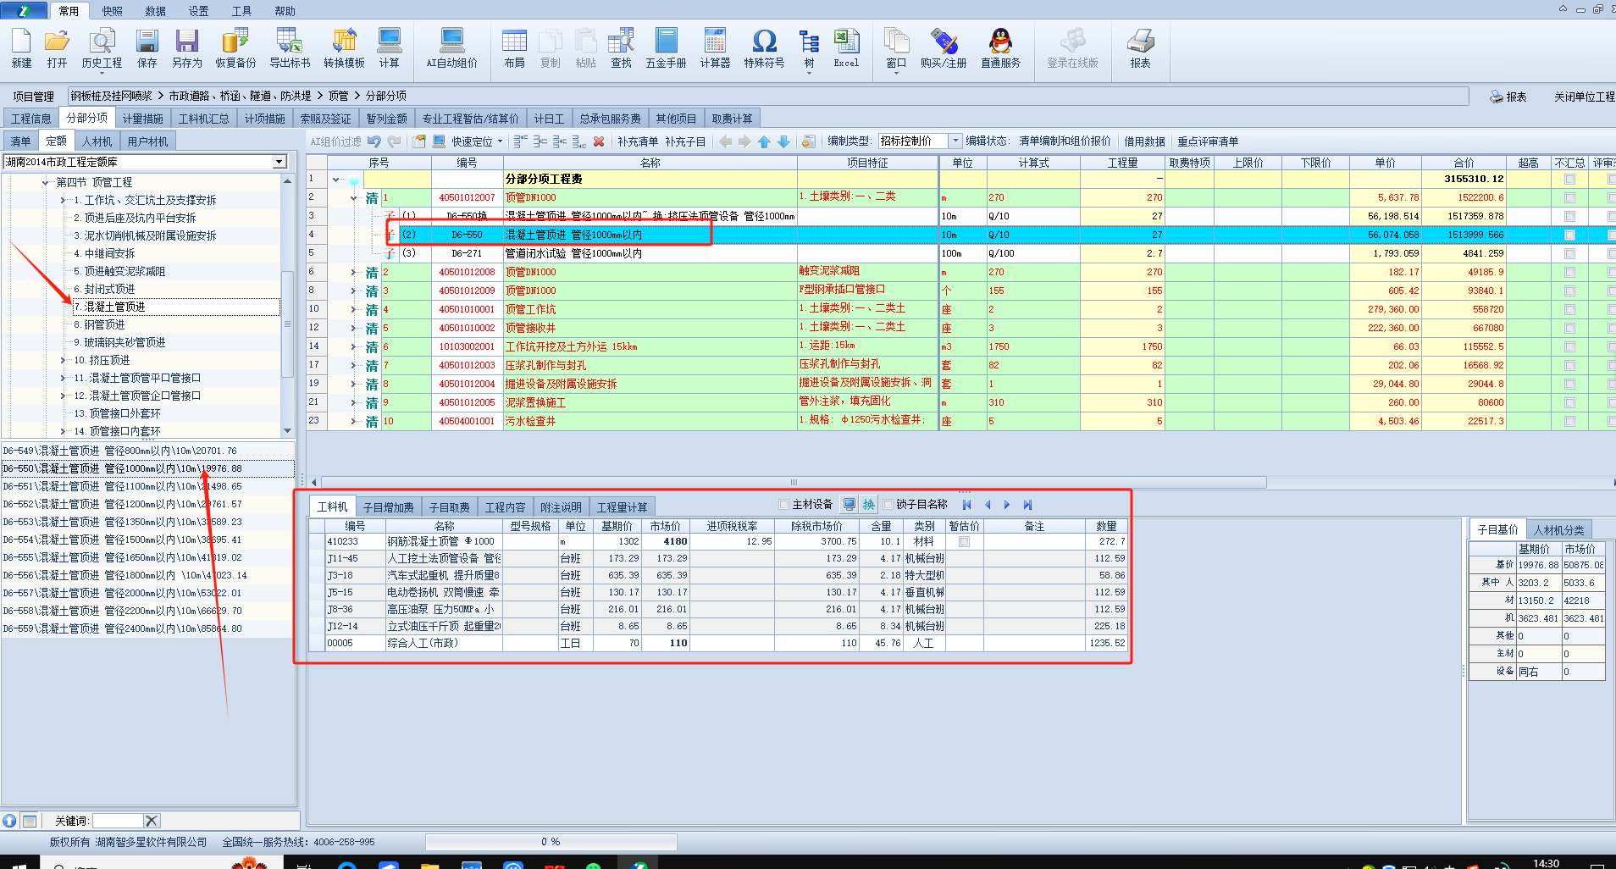Screen dimensions: 1616x869
Task: Open the 数据 ribbon menu
Action: (155, 11)
